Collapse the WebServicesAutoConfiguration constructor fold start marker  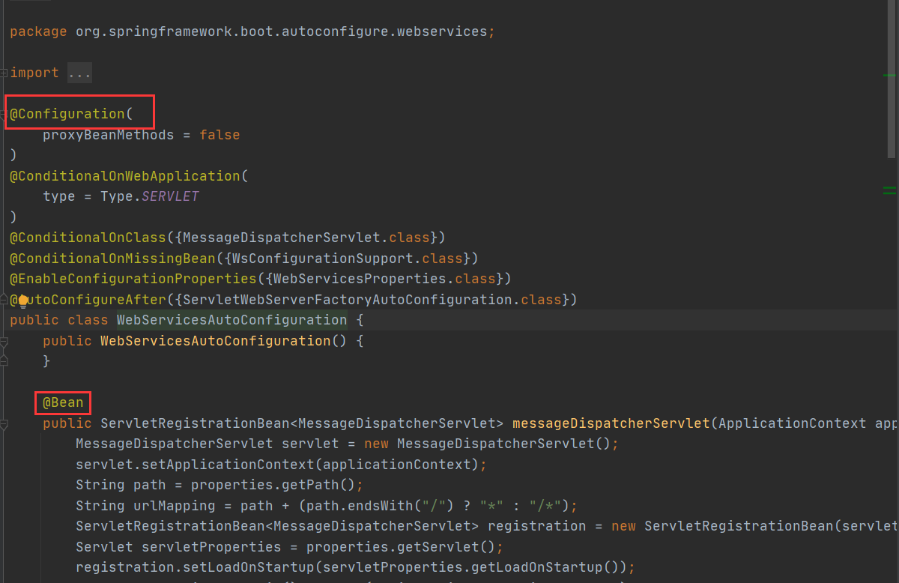pyautogui.click(x=4, y=342)
